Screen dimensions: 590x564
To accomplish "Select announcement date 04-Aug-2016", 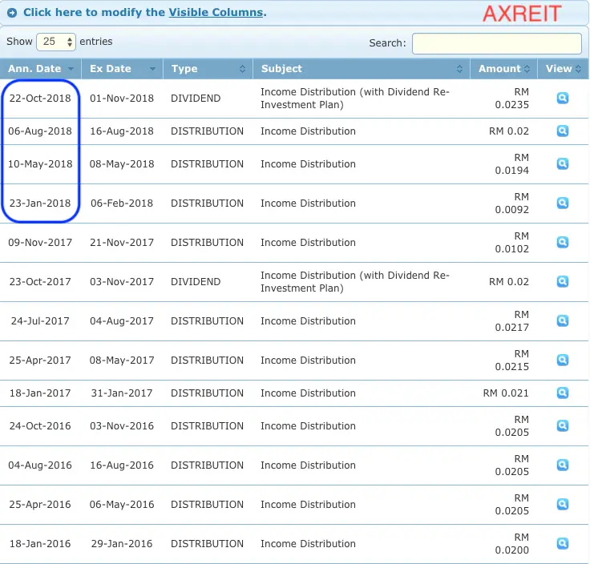I will point(40,465).
